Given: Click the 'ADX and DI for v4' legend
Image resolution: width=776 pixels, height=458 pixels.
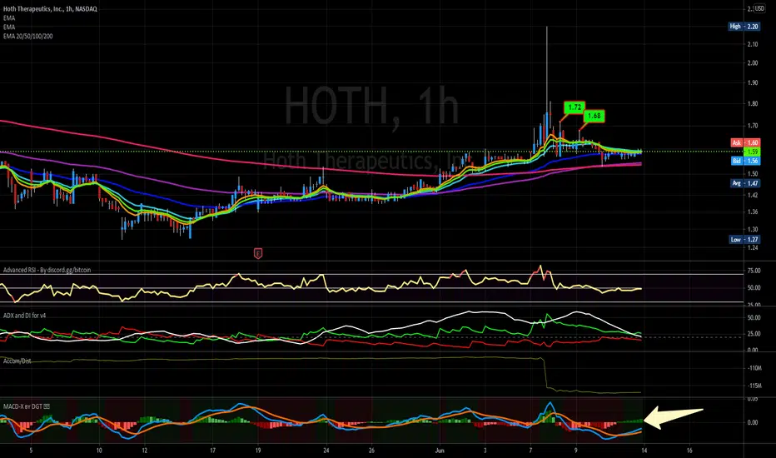Looking at the screenshot, I should click(24, 316).
